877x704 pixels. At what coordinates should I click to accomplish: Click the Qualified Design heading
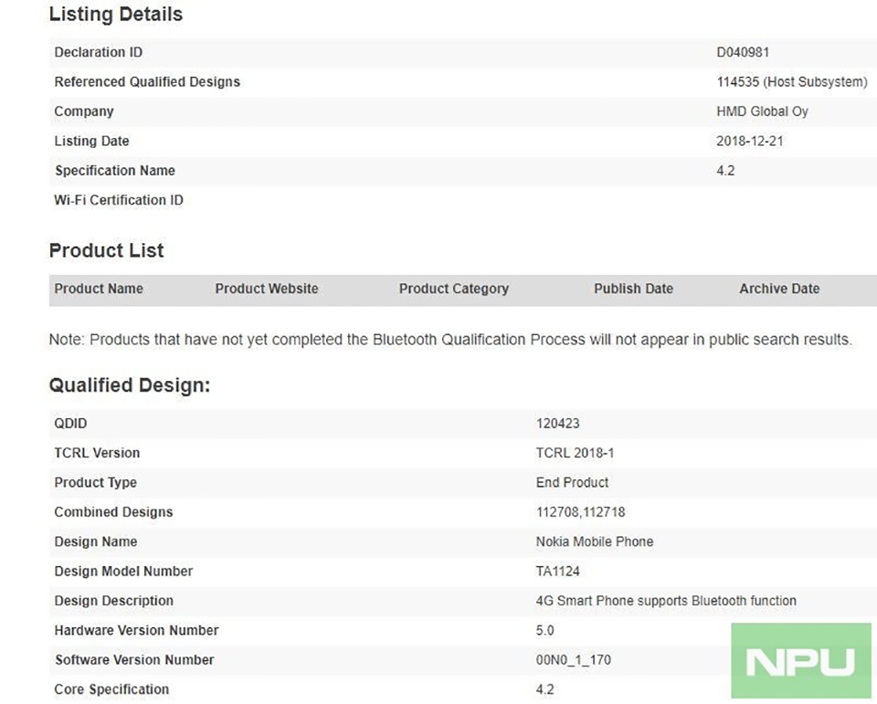130,385
